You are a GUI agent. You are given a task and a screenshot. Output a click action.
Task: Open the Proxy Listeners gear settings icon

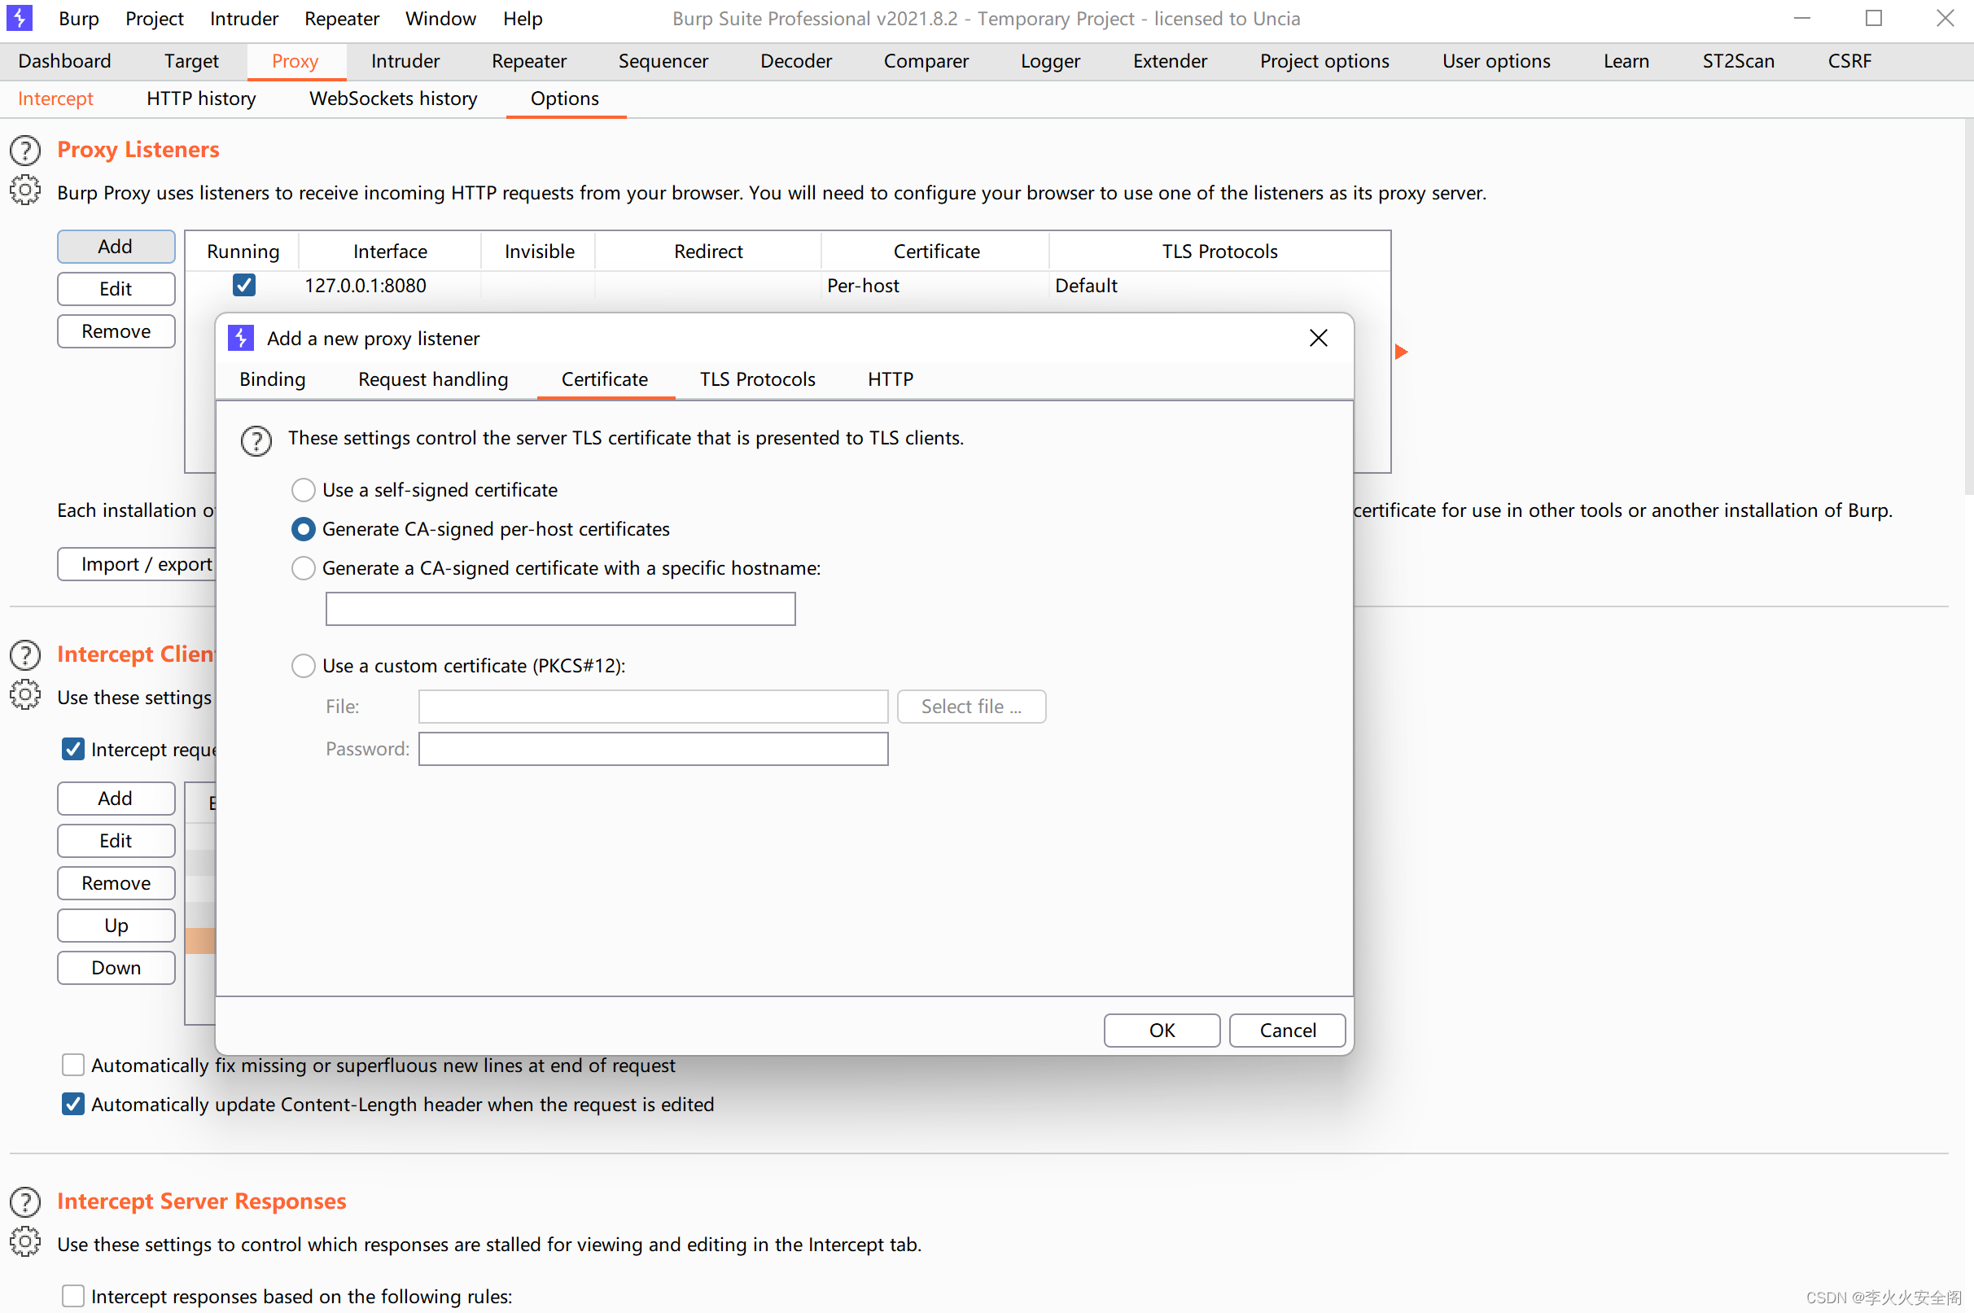(25, 191)
